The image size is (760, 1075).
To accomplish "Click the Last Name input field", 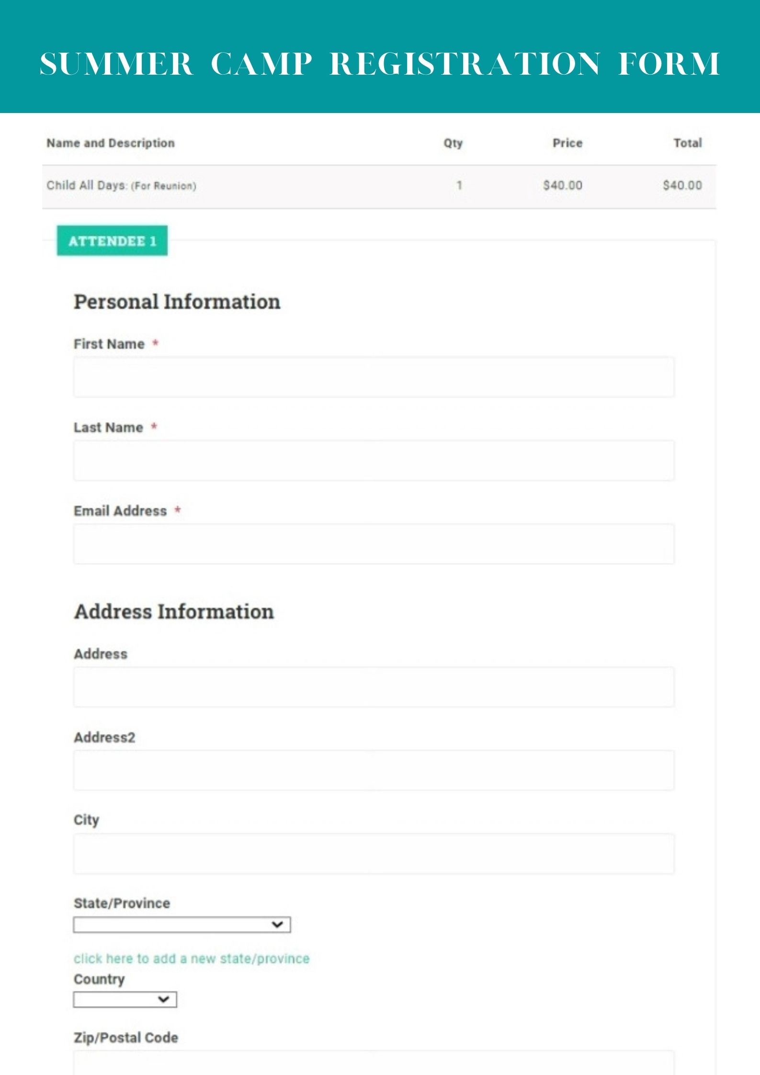I will 374,460.
